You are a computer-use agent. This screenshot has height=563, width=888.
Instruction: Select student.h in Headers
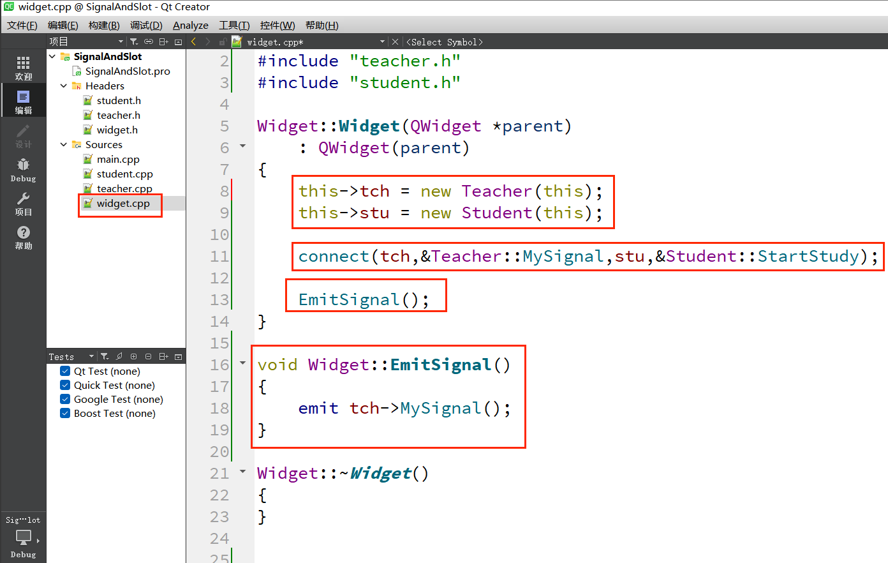119,100
